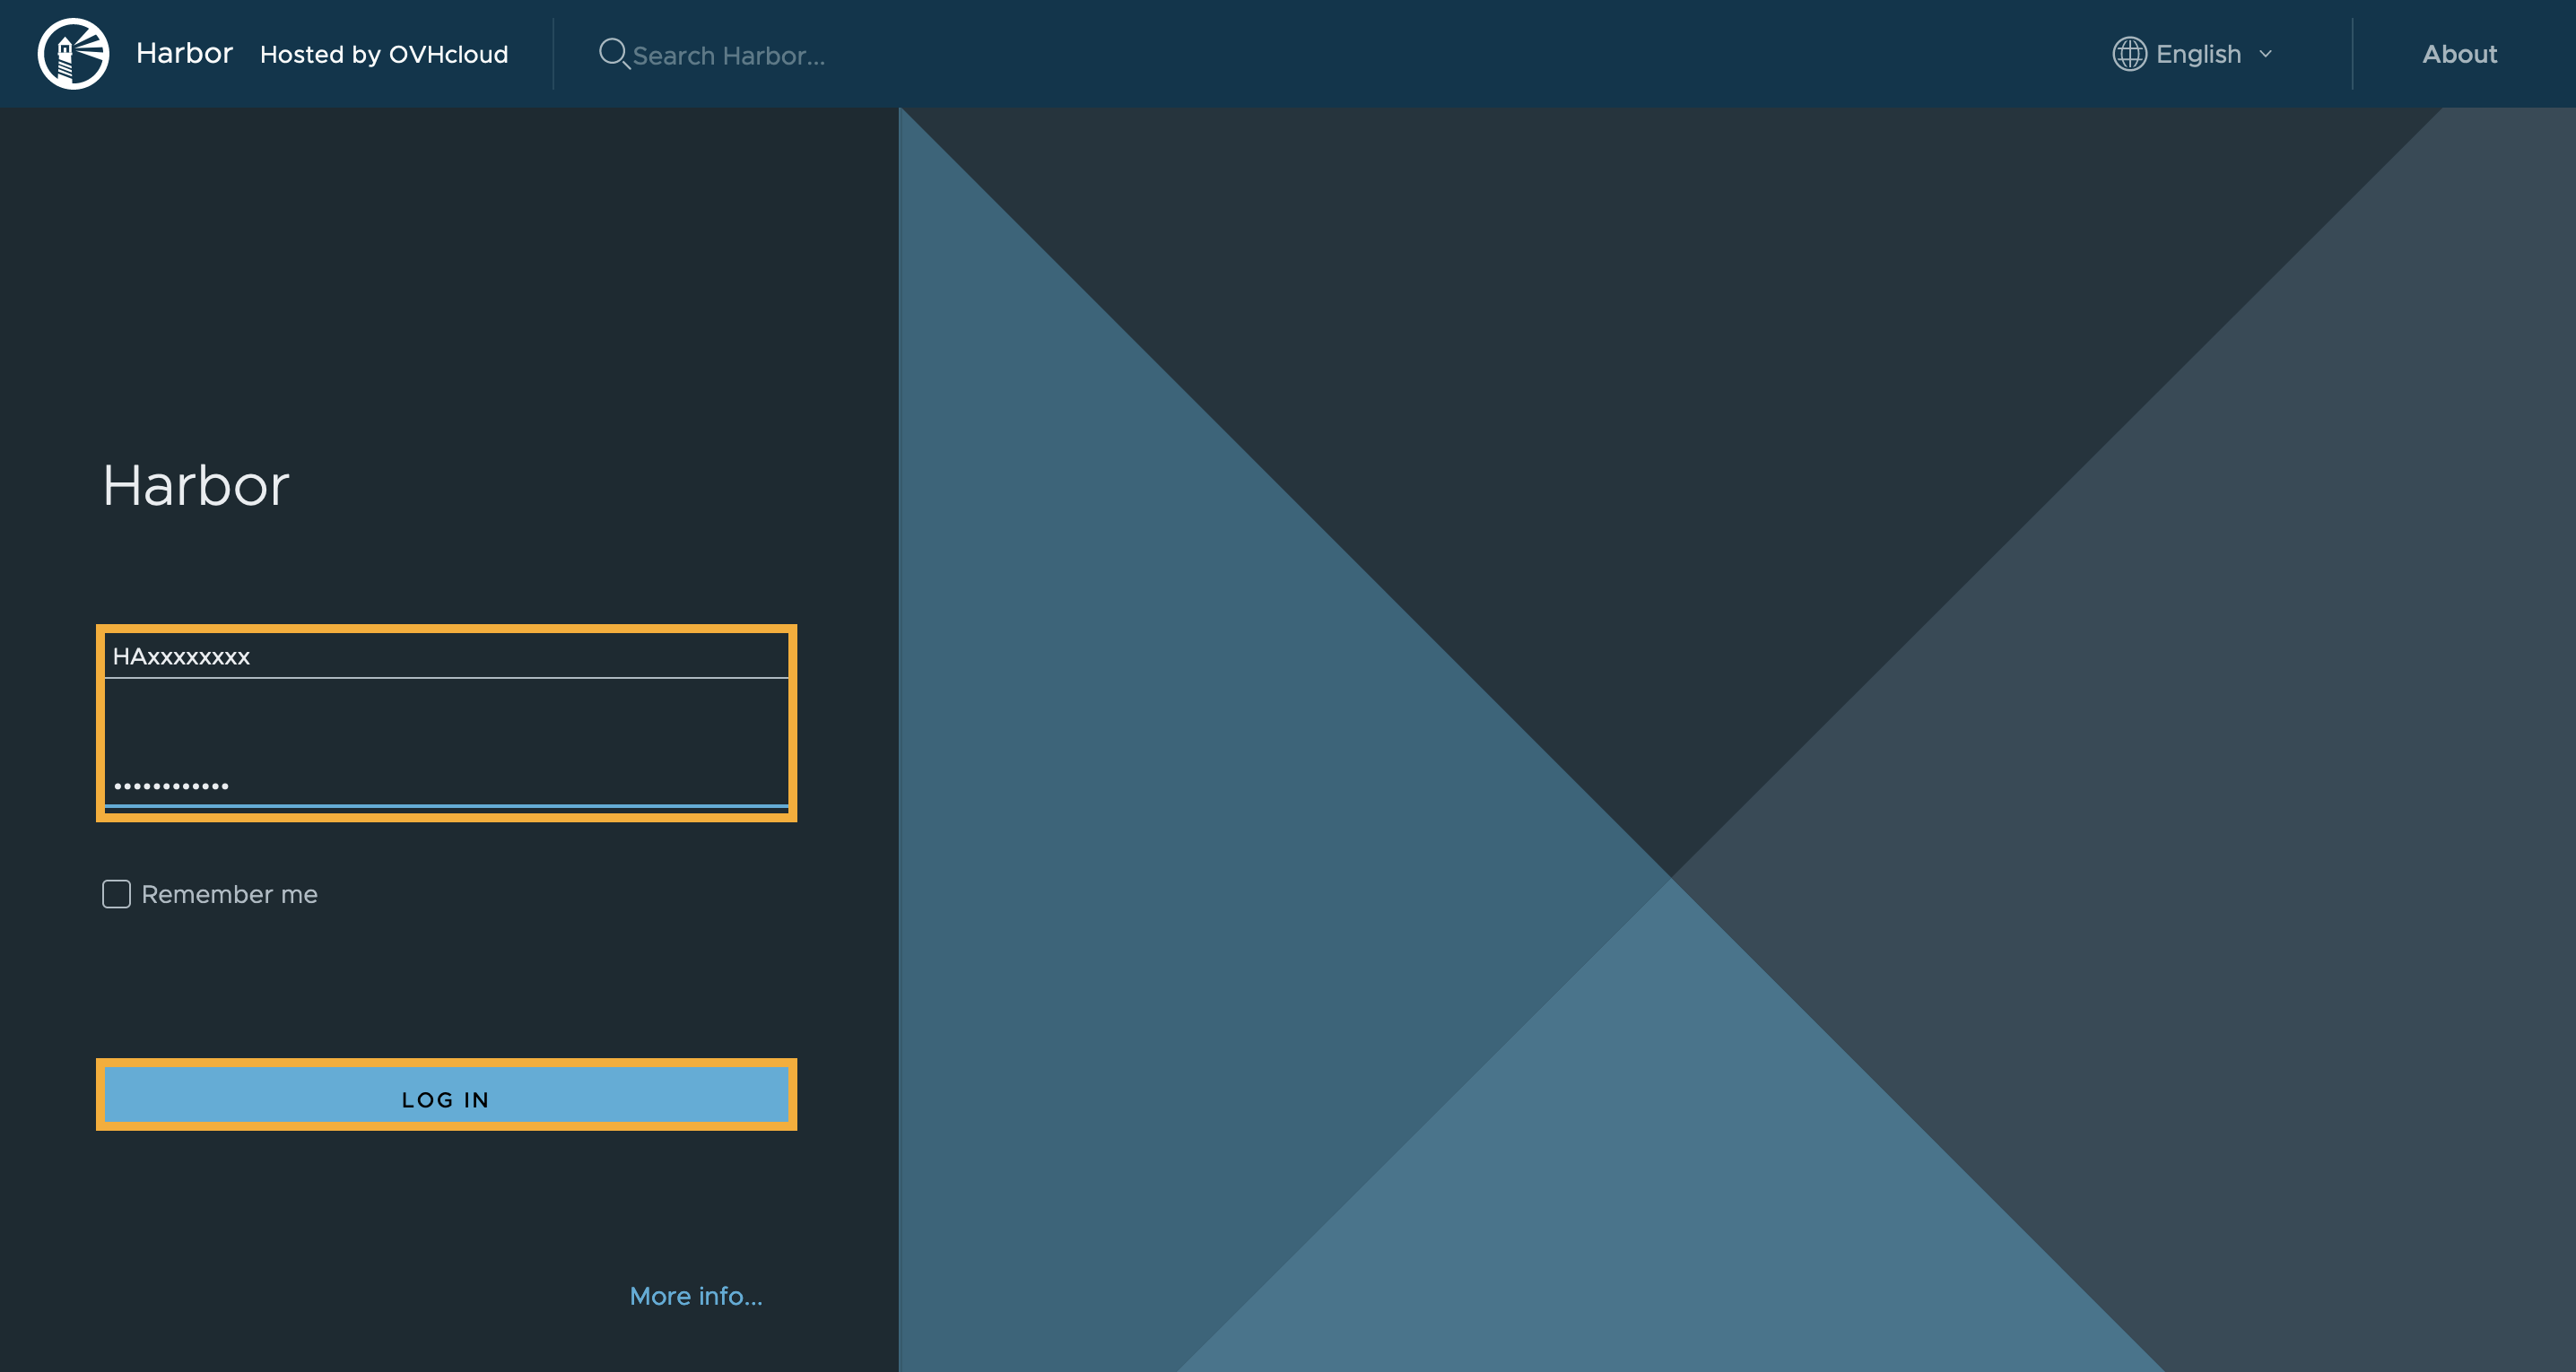The width and height of the screenshot is (2576, 1372).
Task: Focus the Search Harbor... field
Action: [729, 56]
